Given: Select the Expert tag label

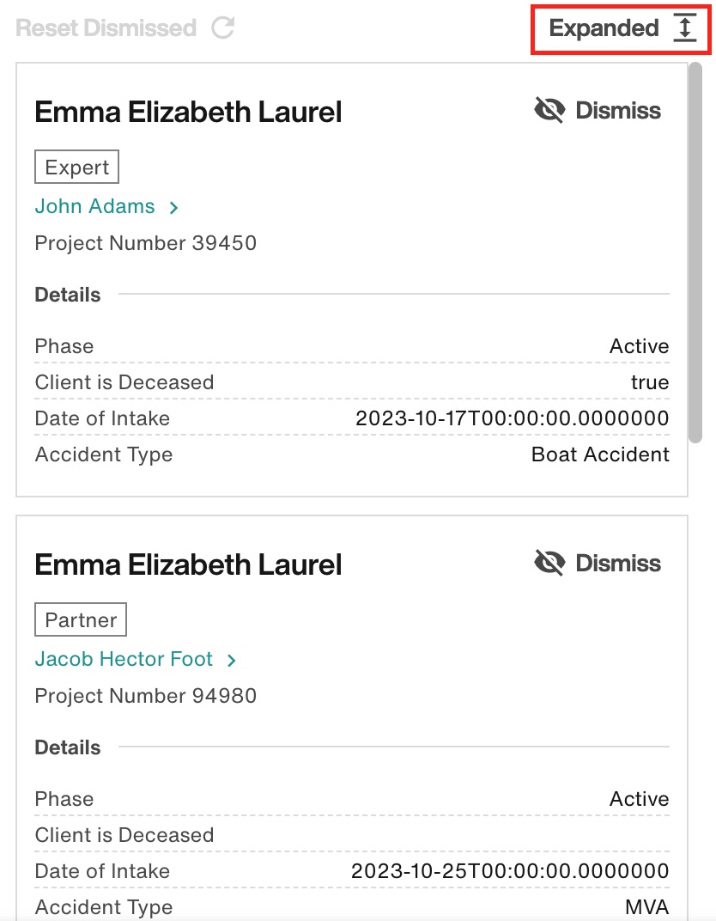Looking at the screenshot, I should [77, 167].
